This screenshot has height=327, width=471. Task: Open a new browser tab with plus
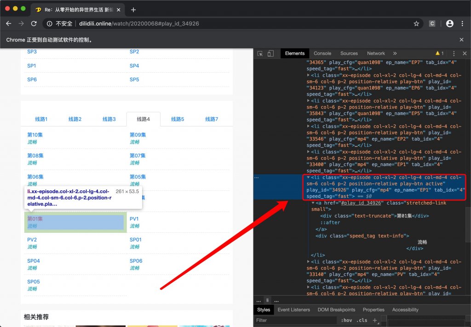coord(133,10)
